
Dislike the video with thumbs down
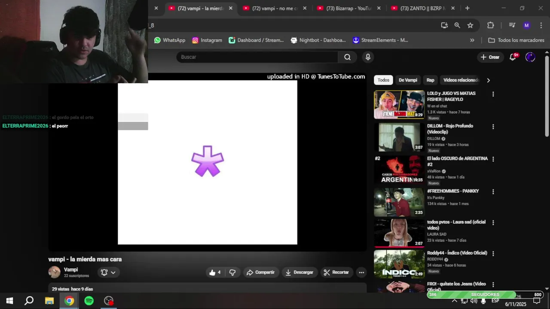pyautogui.click(x=232, y=273)
